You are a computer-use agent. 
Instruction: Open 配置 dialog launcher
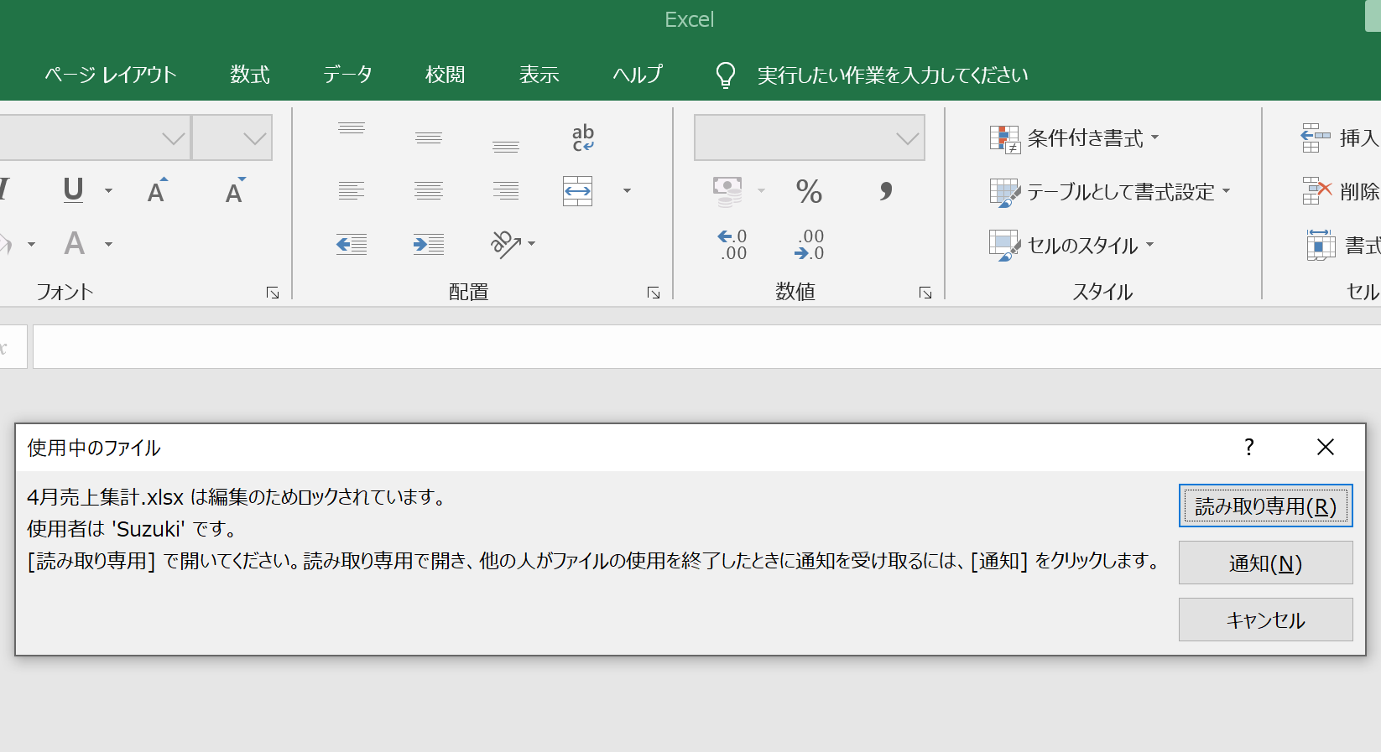tap(654, 293)
